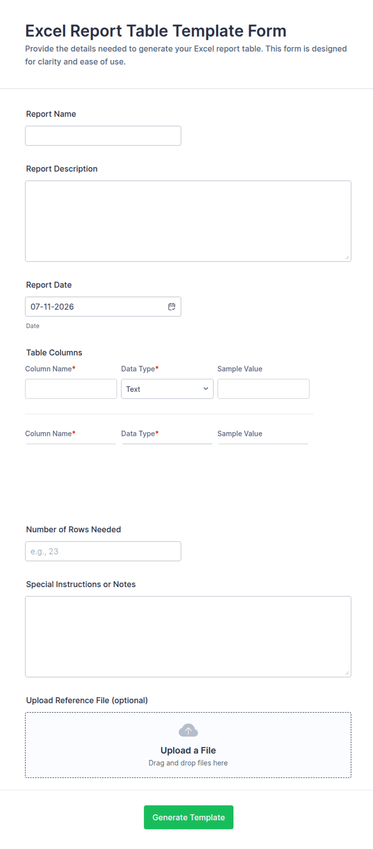
Task: Select the Report Date field 07-11-2026
Action: (103, 307)
